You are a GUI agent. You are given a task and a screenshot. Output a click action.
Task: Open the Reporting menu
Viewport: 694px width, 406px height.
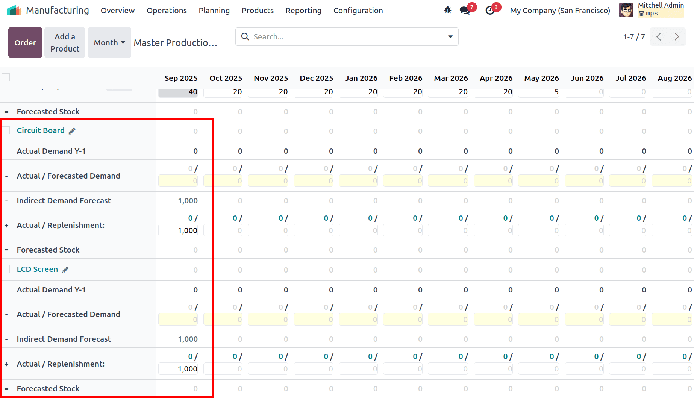point(303,11)
